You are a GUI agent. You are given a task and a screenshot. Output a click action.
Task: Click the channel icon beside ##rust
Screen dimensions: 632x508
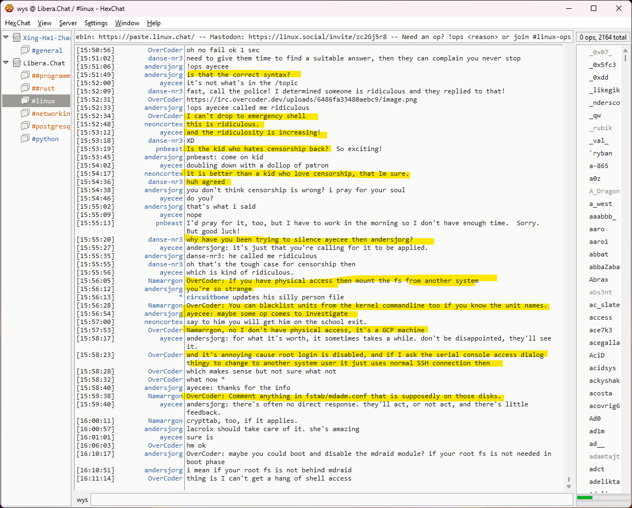point(25,88)
